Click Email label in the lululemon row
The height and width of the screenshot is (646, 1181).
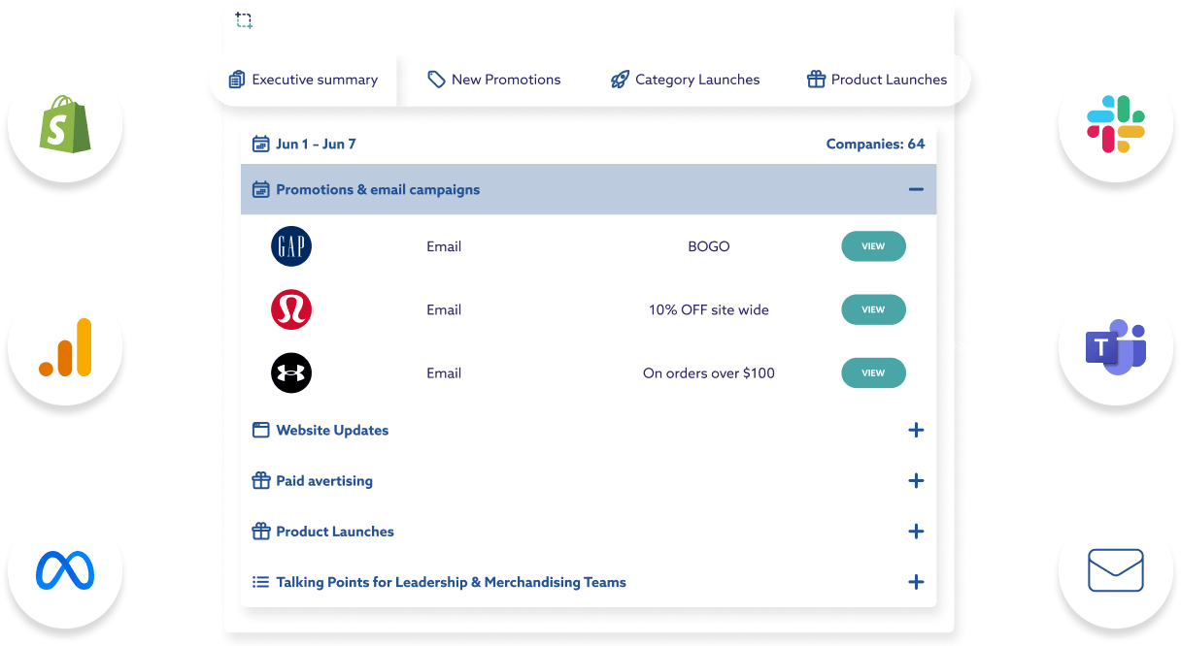tap(444, 309)
